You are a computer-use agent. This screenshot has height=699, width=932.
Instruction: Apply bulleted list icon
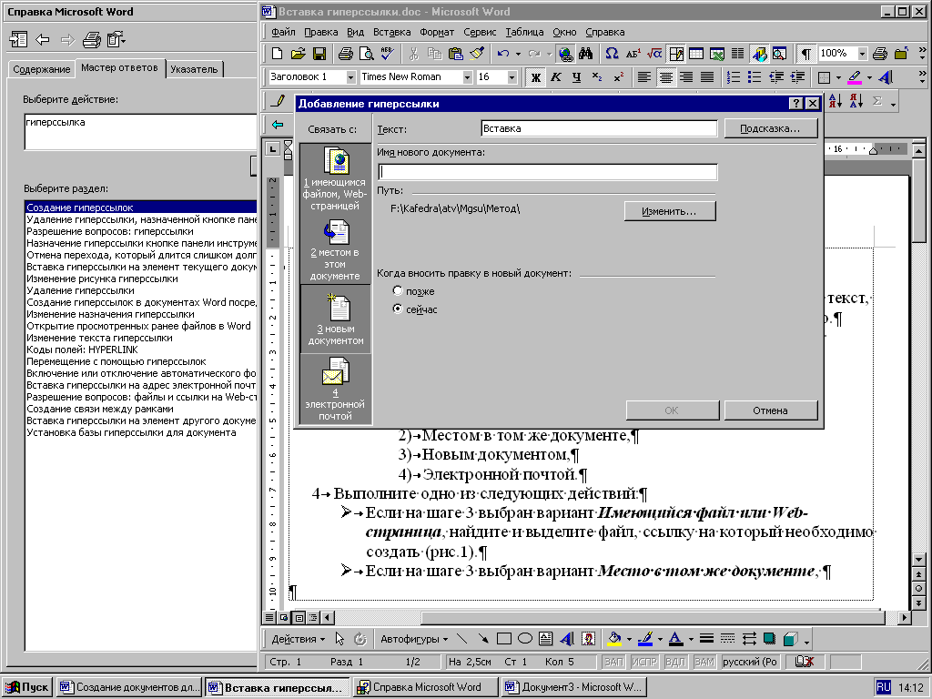(x=755, y=77)
